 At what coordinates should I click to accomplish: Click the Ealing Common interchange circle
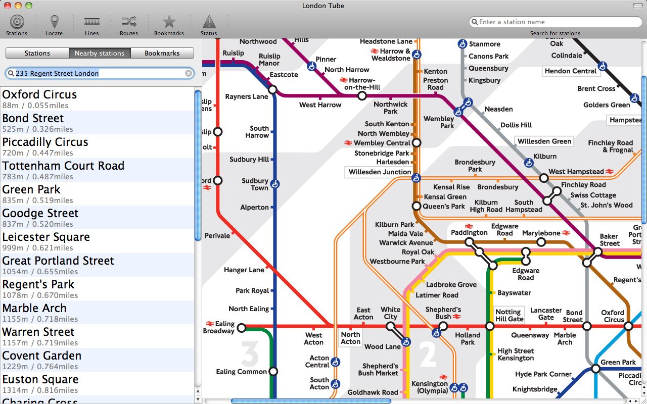pos(273,372)
